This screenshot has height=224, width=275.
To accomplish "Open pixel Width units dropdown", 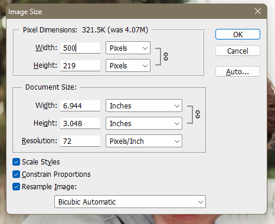I will (128, 48).
